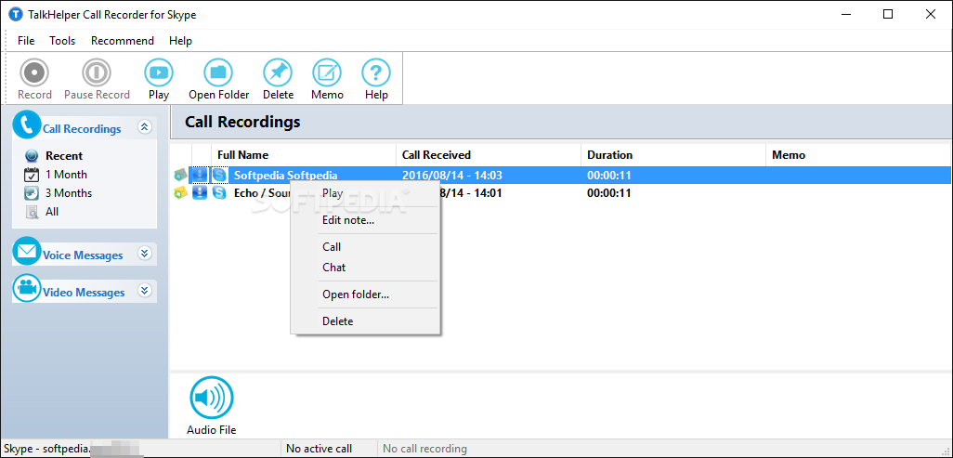Click the Memo column header

(857, 155)
